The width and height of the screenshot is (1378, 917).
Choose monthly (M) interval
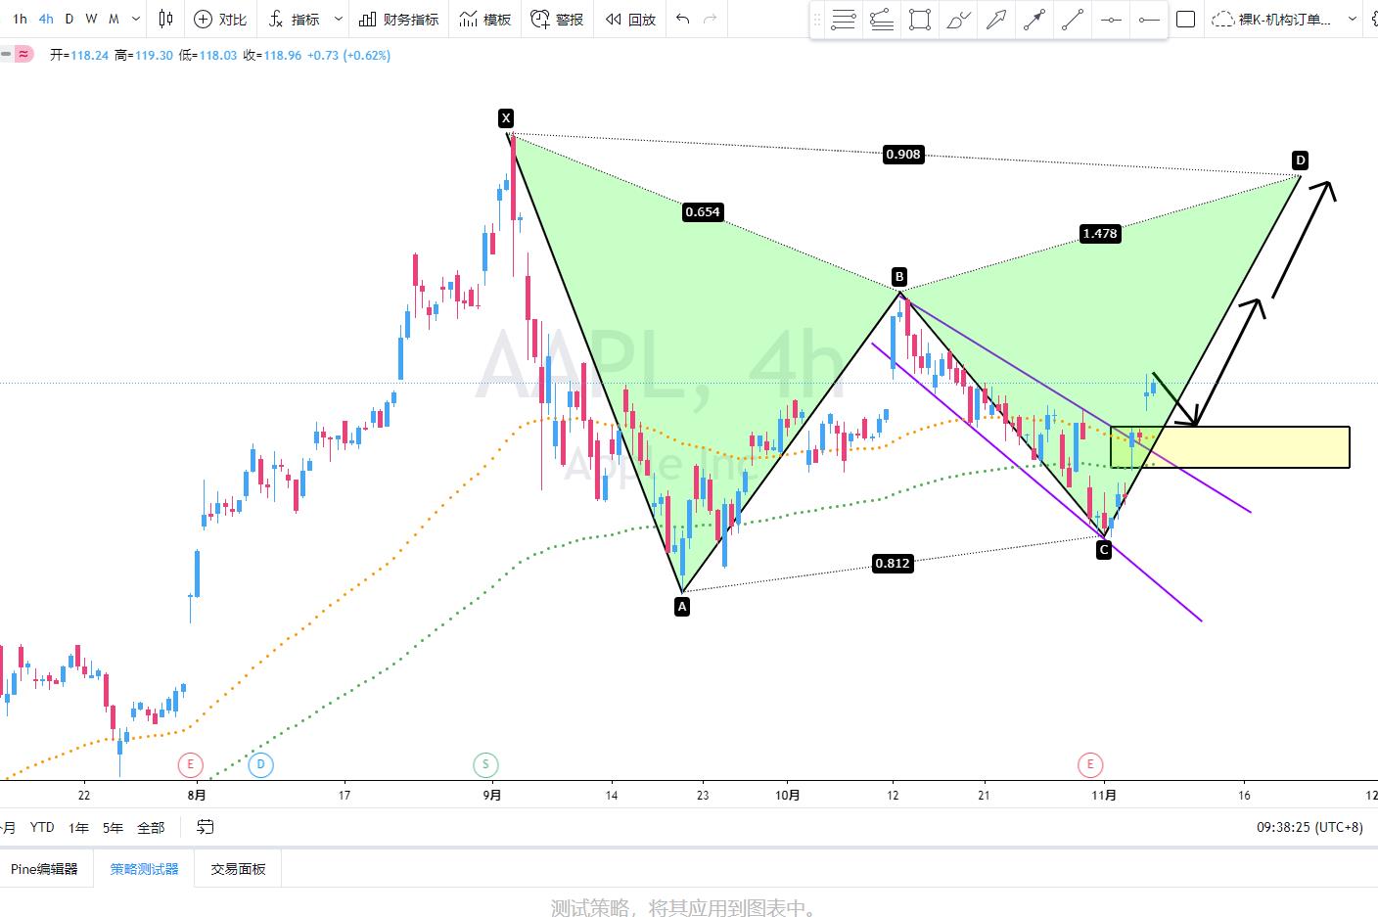click(114, 19)
